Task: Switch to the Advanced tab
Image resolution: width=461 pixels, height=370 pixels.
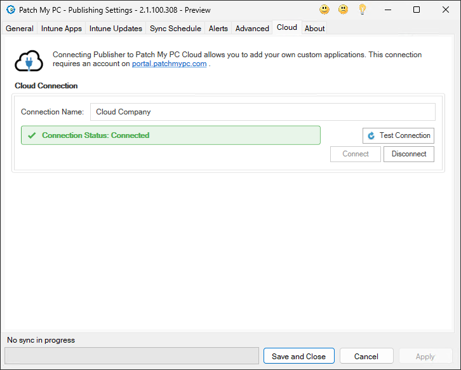Action: tap(252, 29)
